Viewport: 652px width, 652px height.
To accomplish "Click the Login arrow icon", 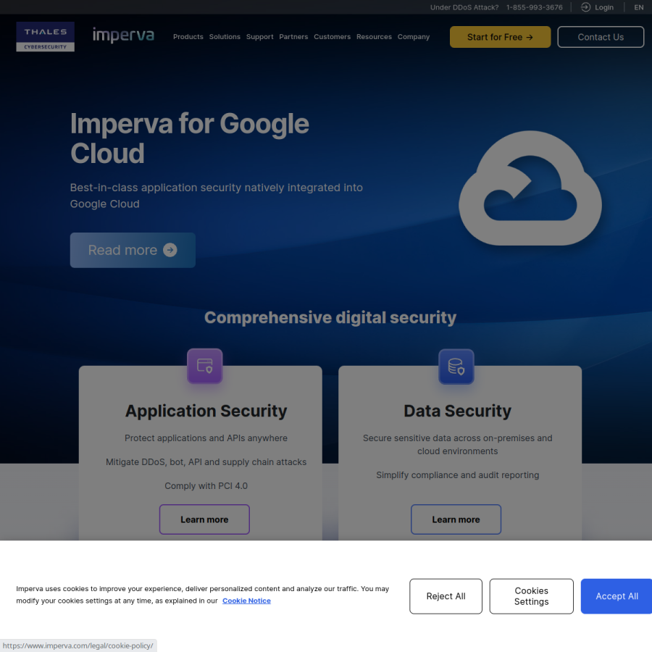I will click(x=585, y=7).
